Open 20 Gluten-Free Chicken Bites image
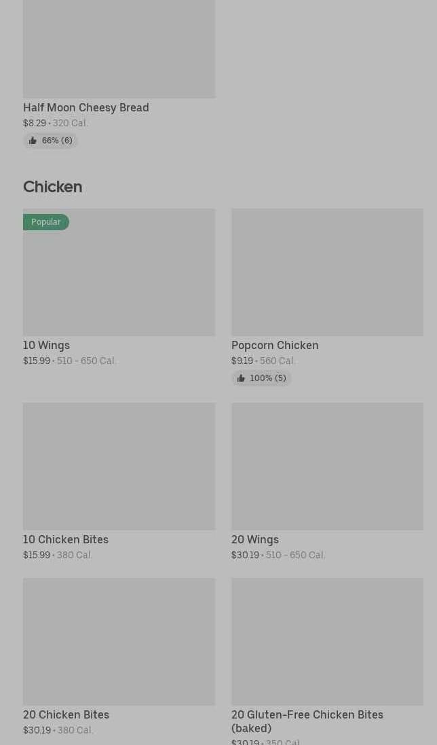The width and height of the screenshot is (437, 745). (x=327, y=642)
